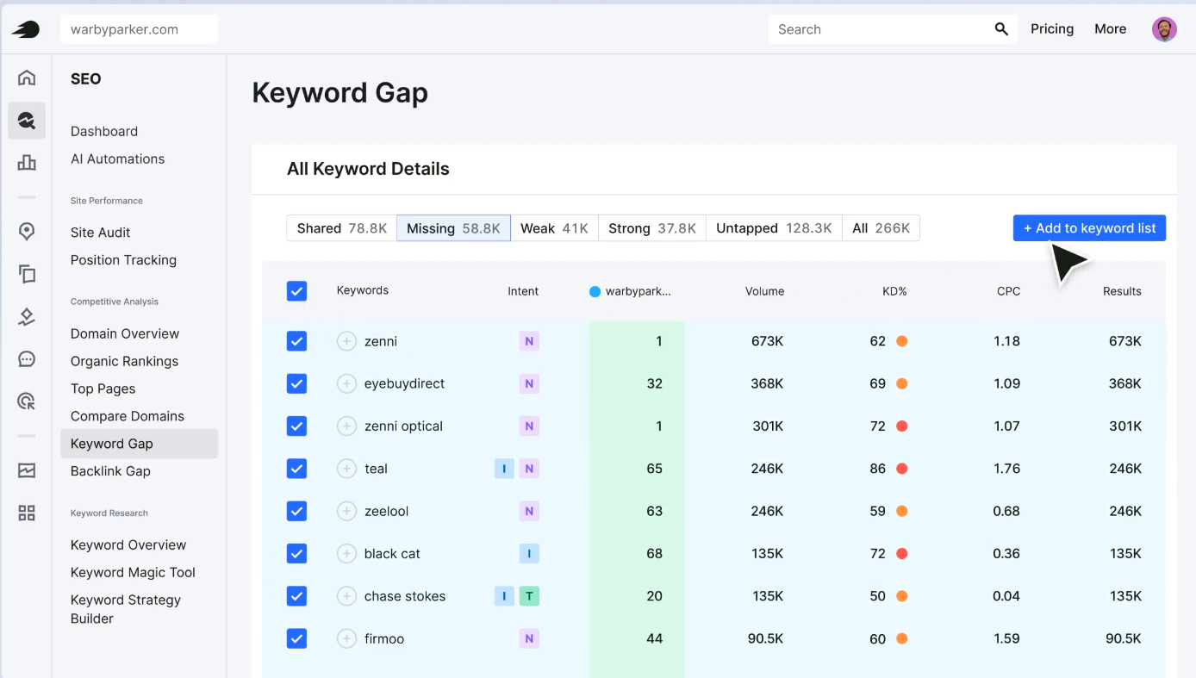The width and height of the screenshot is (1196, 678).
Task: Click the location pin icon in sidebar
Action: [27, 231]
